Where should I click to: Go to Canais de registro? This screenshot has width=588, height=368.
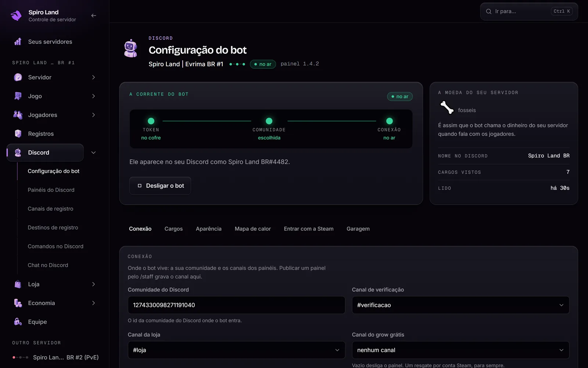click(51, 209)
